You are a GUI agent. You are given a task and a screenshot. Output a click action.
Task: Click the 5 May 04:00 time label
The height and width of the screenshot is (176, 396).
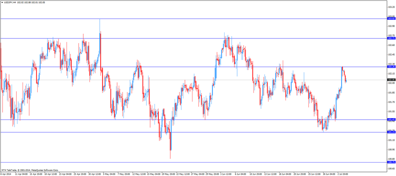click(x=109, y=174)
